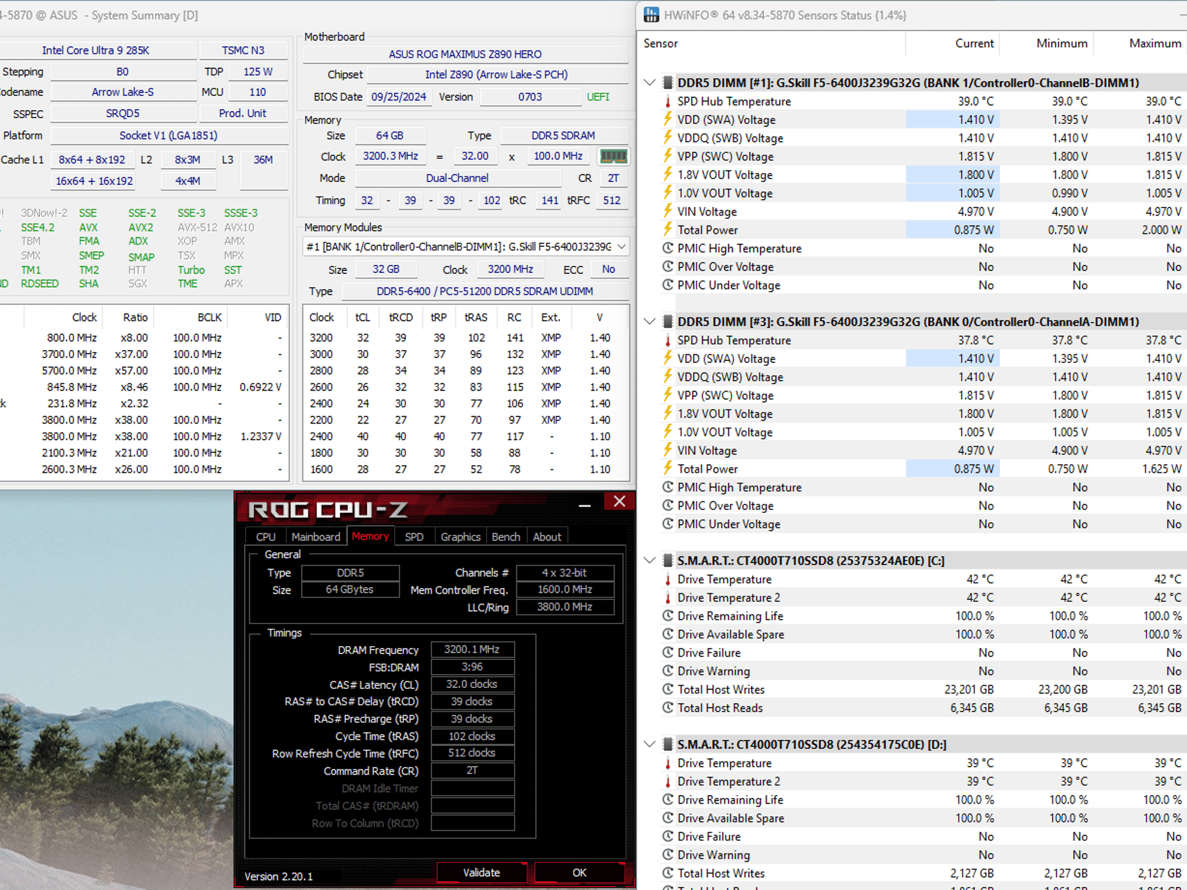Image resolution: width=1187 pixels, height=890 pixels.
Task: Click thermometer icon of DIMM #3 SPD Hub Temperature
Action: pos(668,340)
